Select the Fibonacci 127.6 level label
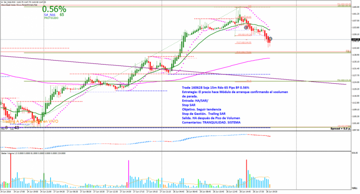The image size is (360, 194). pos(245,43)
